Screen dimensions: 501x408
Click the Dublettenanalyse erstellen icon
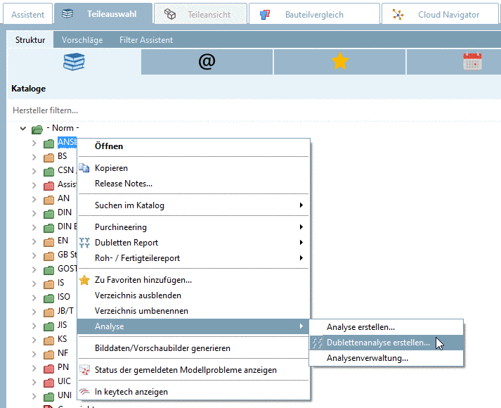[x=317, y=343]
